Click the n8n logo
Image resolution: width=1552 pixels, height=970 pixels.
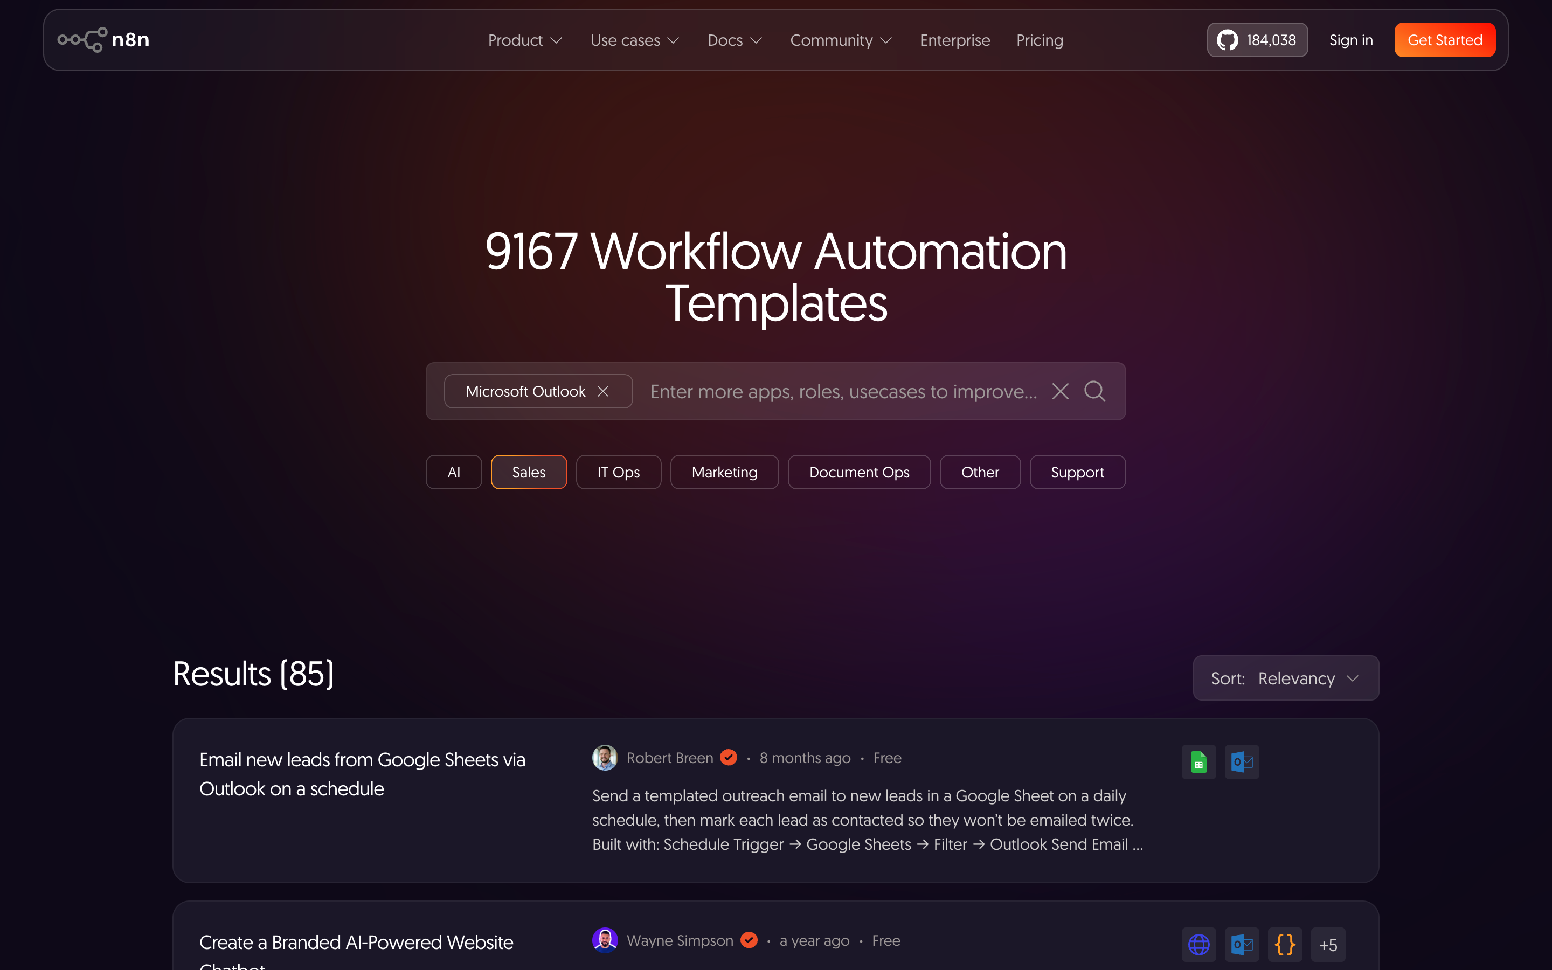103,40
